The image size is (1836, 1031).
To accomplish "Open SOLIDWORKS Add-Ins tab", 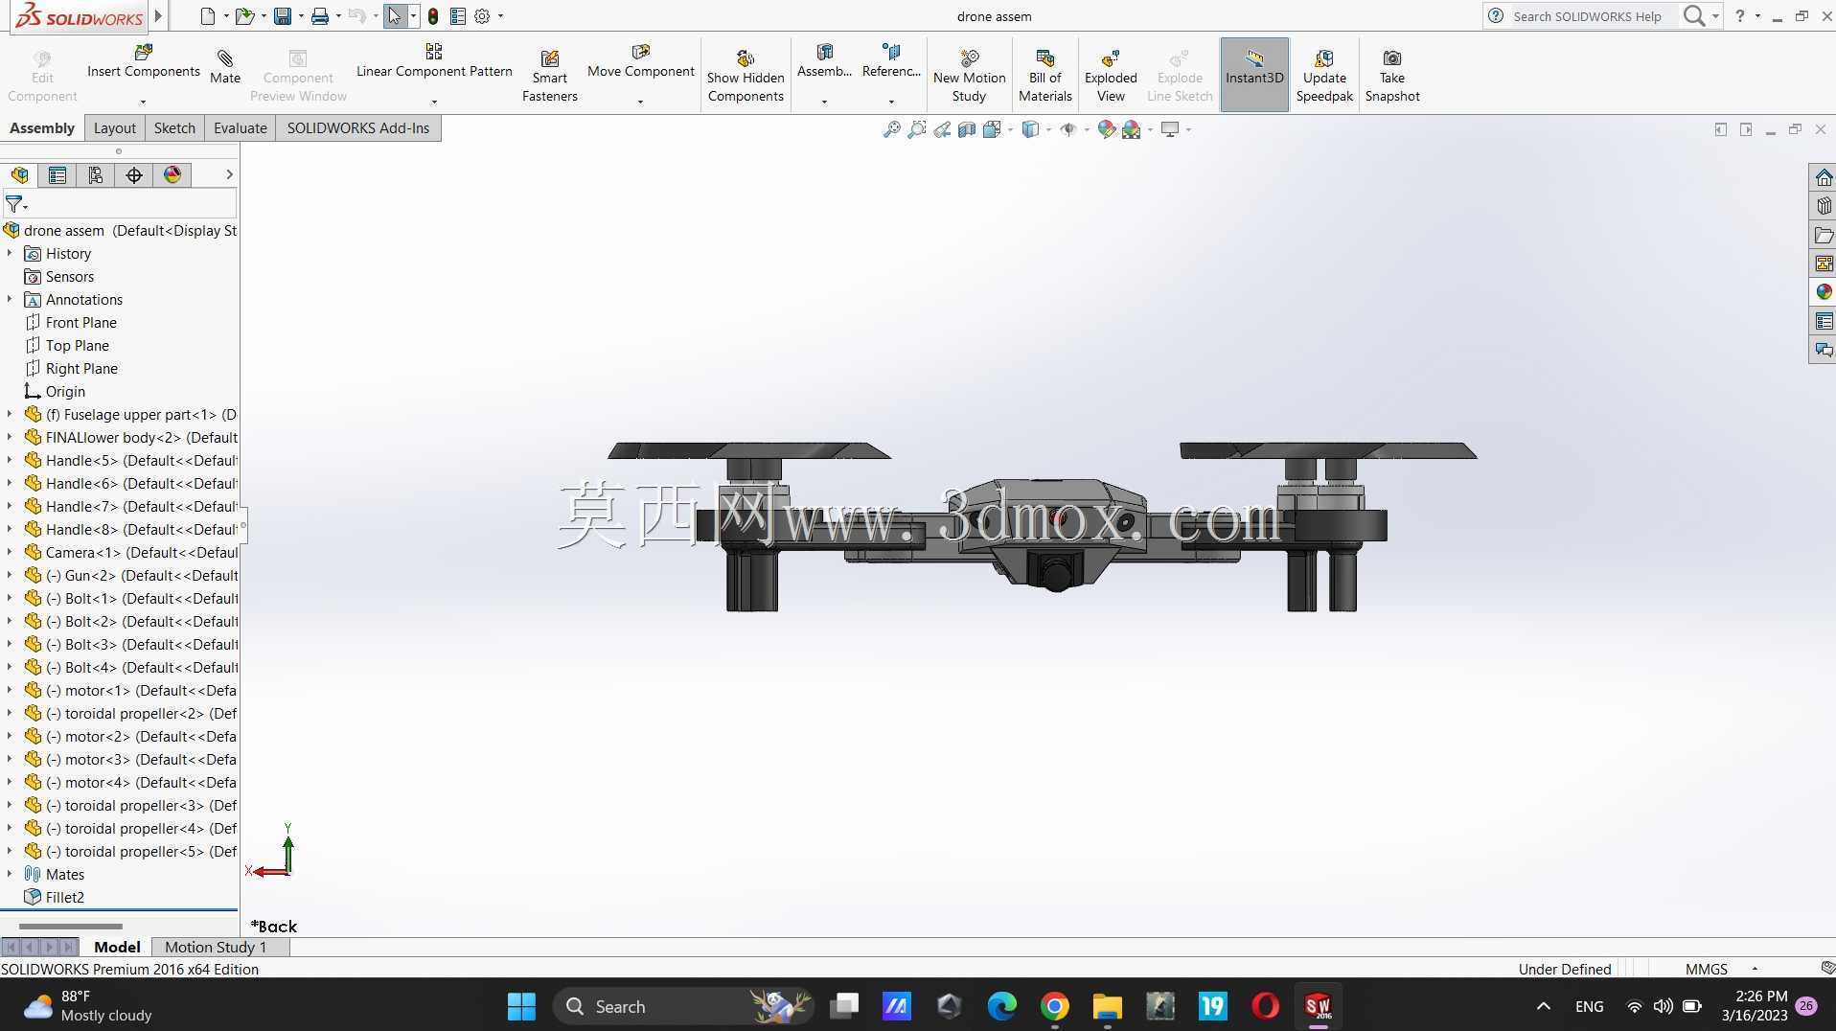I will click(x=358, y=128).
